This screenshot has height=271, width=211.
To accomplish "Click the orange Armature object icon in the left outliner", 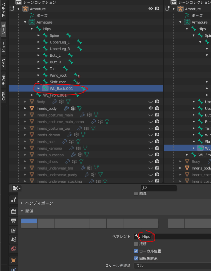I will (x=25, y=9).
